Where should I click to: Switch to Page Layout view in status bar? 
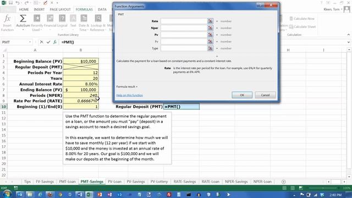[x=293, y=188]
